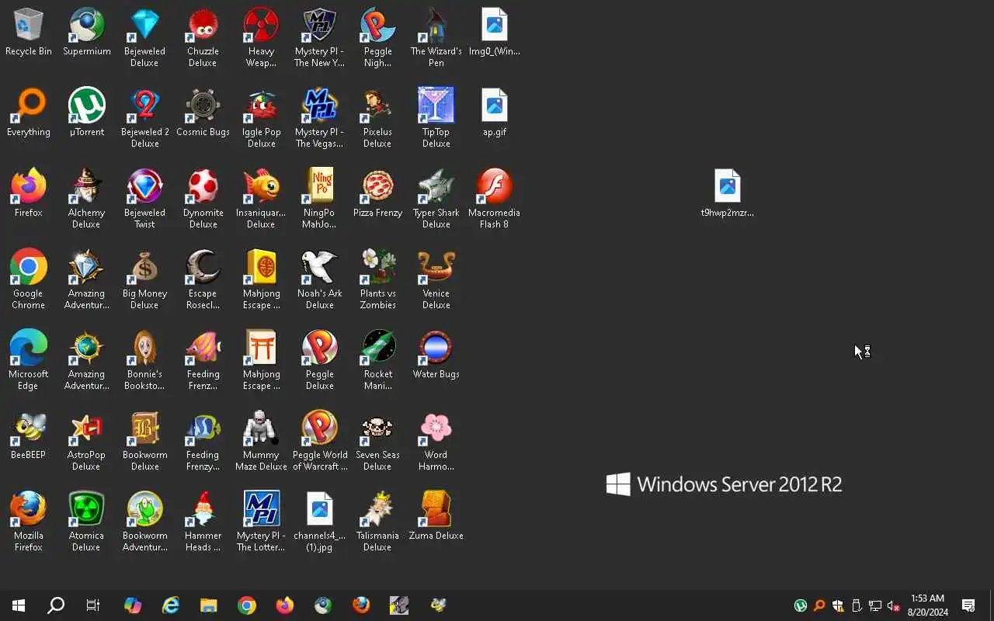
Task: Select the Macromedia Flash 8 shortcut
Action: (495, 199)
